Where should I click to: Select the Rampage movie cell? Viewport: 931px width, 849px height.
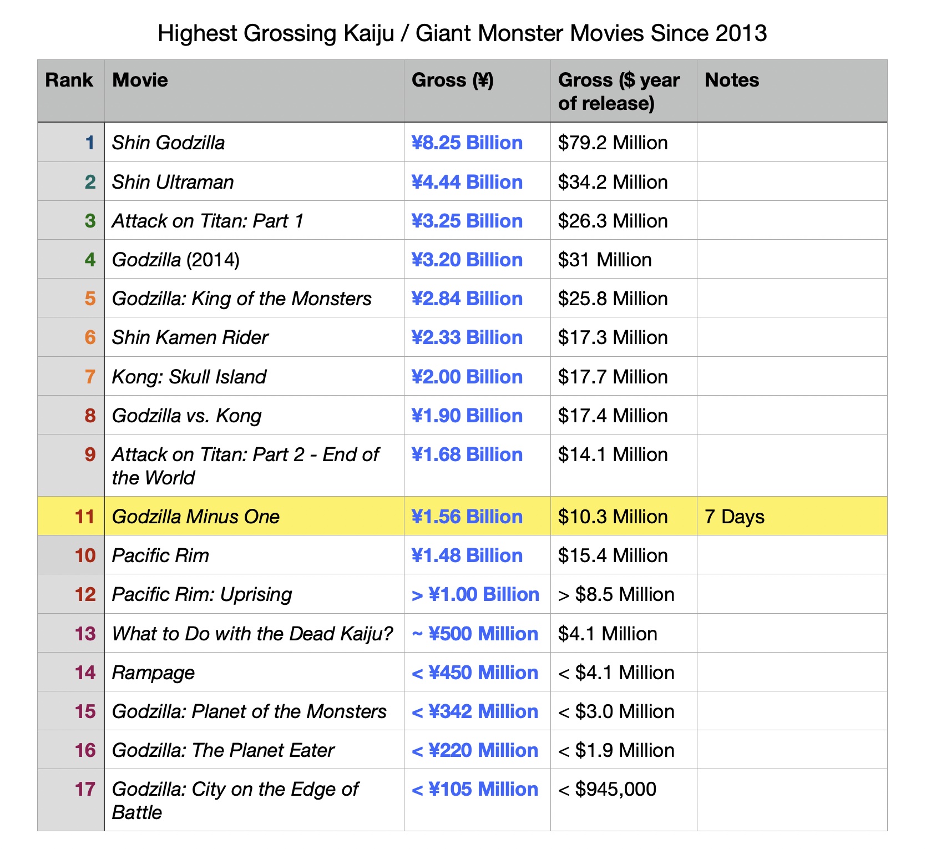click(x=154, y=673)
